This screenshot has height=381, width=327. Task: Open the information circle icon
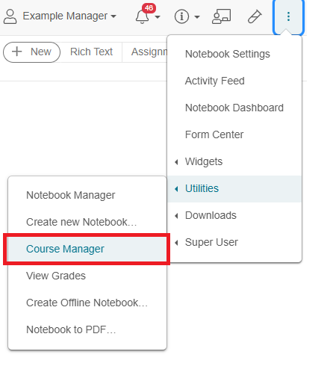(x=181, y=16)
